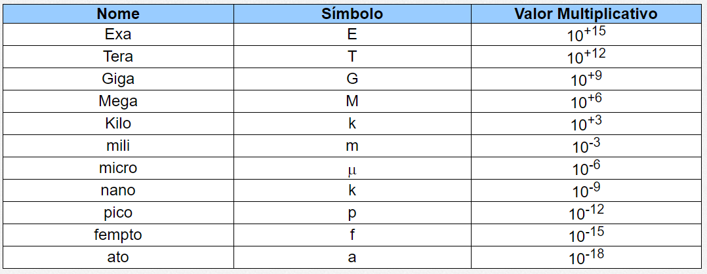707x274 pixels.
Task: Click the "fempto" name cell
Action: pos(118,235)
